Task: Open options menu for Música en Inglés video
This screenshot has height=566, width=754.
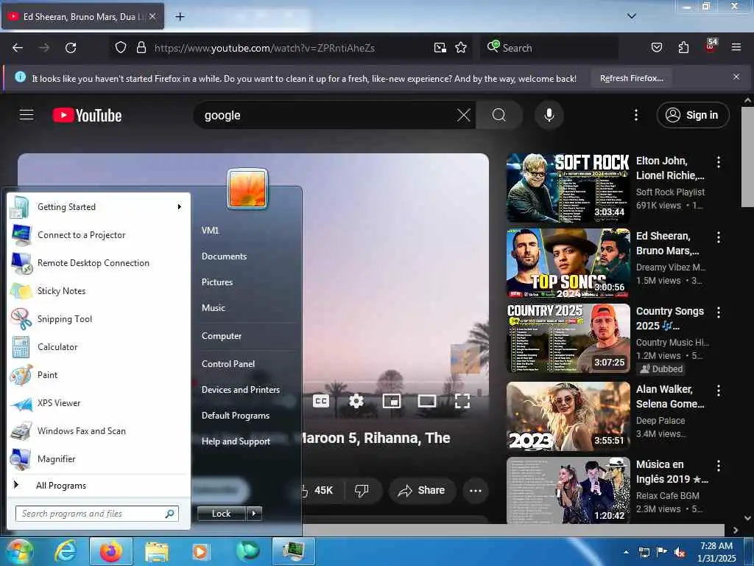Action: [x=719, y=466]
